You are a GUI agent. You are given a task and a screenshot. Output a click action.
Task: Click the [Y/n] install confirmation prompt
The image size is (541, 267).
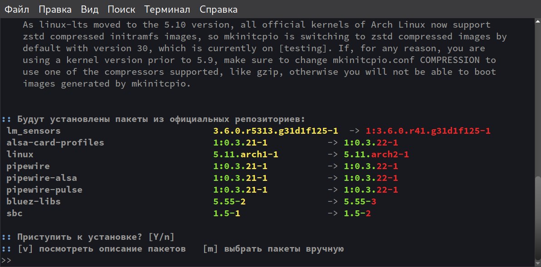click(161, 237)
